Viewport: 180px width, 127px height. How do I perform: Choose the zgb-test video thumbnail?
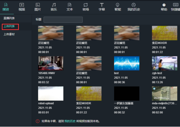coord(164,63)
